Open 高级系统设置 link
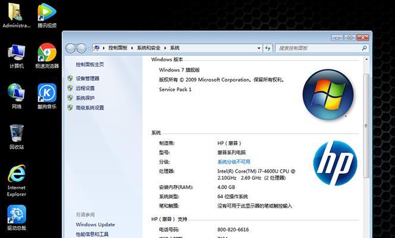Image resolution: width=395 pixels, height=238 pixels. [90, 108]
